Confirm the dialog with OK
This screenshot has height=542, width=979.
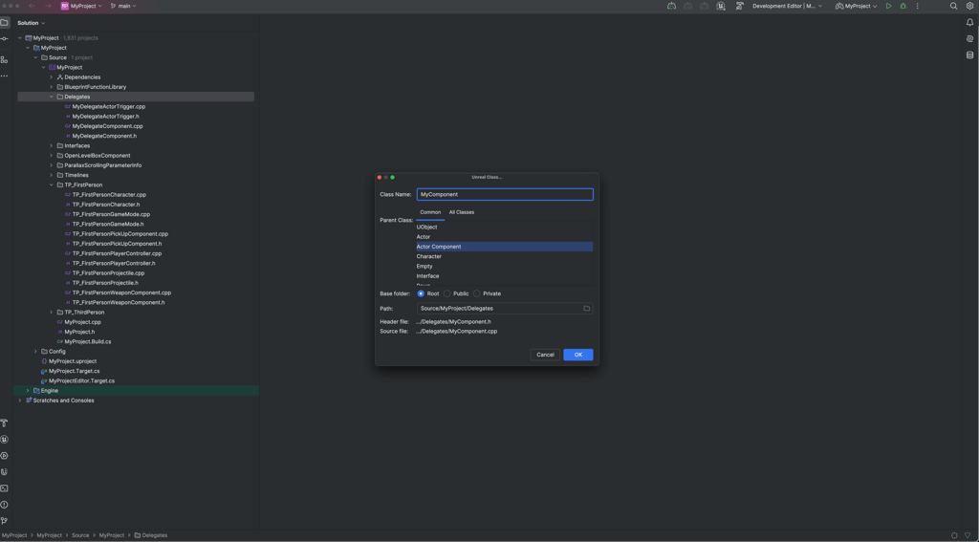pyautogui.click(x=578, y=355)
